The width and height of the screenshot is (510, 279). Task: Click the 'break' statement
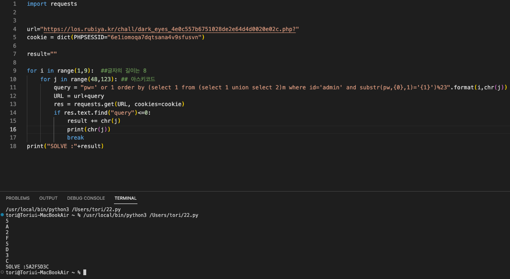[x=76, y=138]
